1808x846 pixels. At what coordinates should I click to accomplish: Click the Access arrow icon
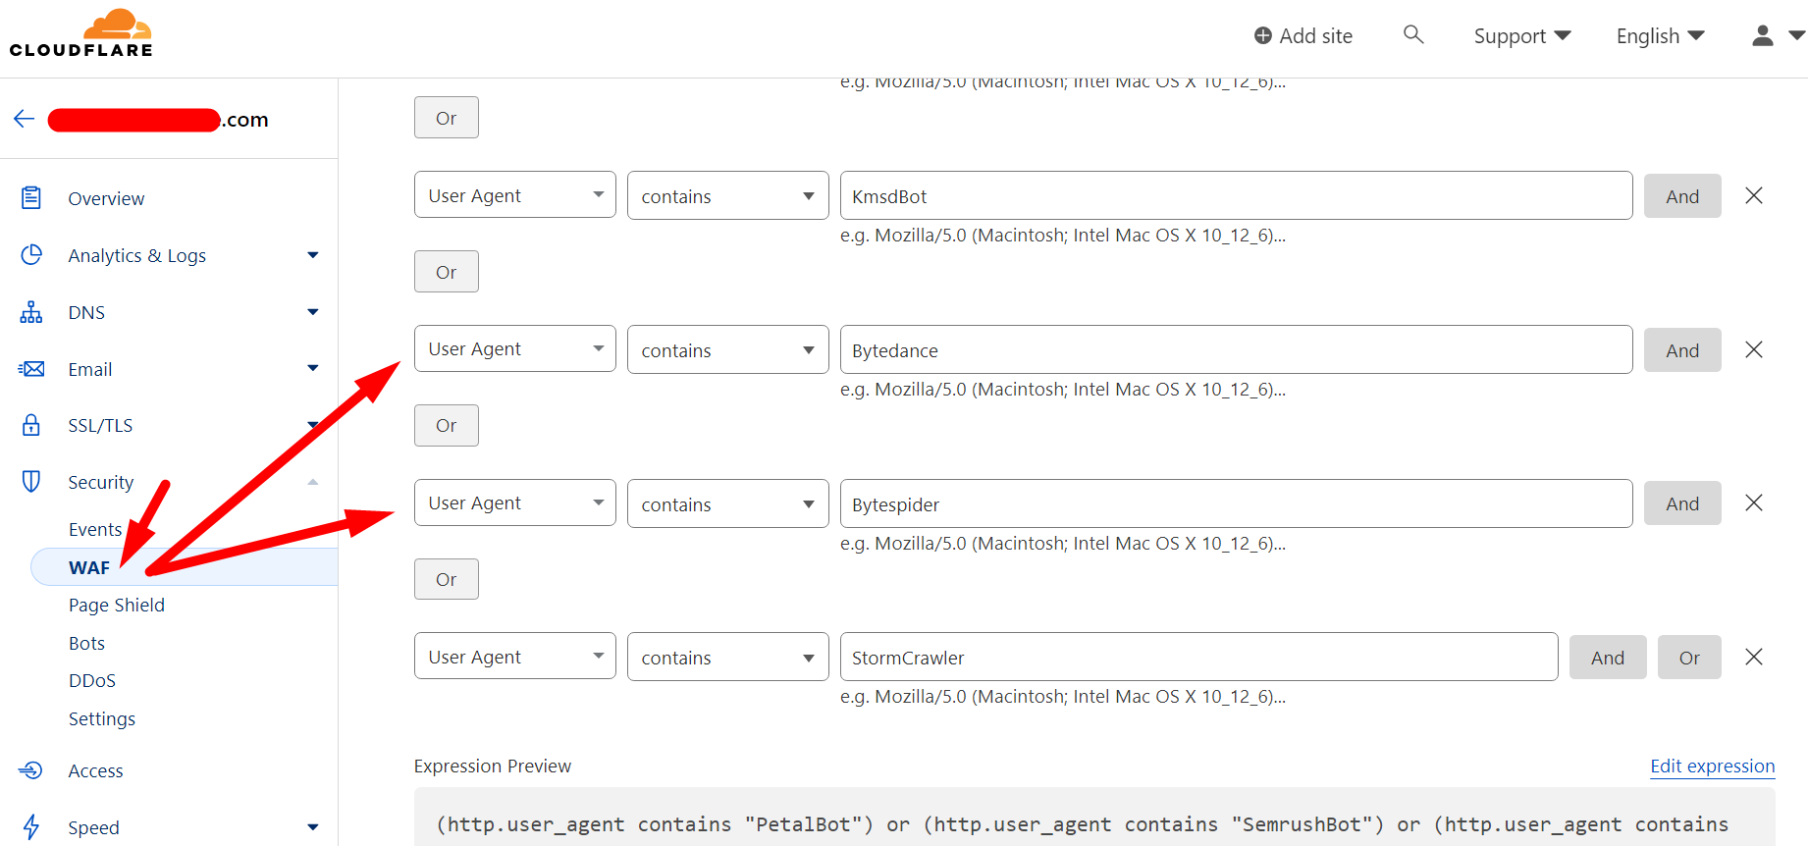click(x=31, y=769)
